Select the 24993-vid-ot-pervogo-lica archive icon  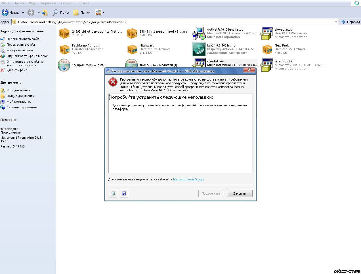[x=64, y=33]
